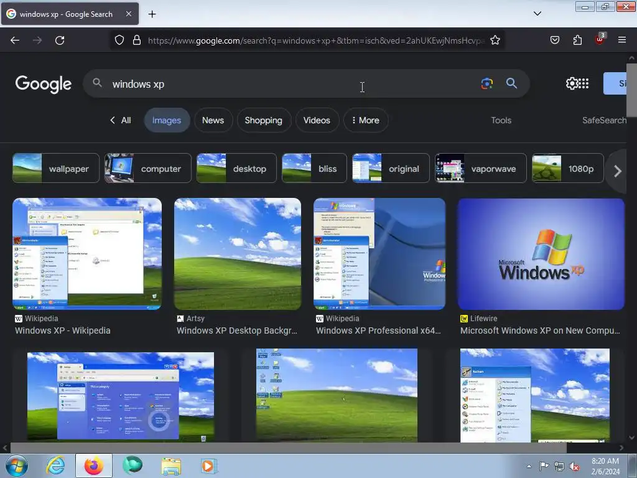This screenshot has width=637, height=478.
Task: Bookmark this page with the star icon
Action: 495,40
